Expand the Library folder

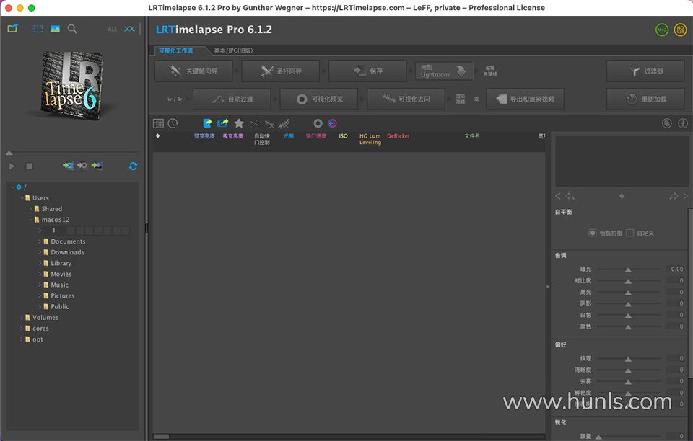[x=40, y=263]
